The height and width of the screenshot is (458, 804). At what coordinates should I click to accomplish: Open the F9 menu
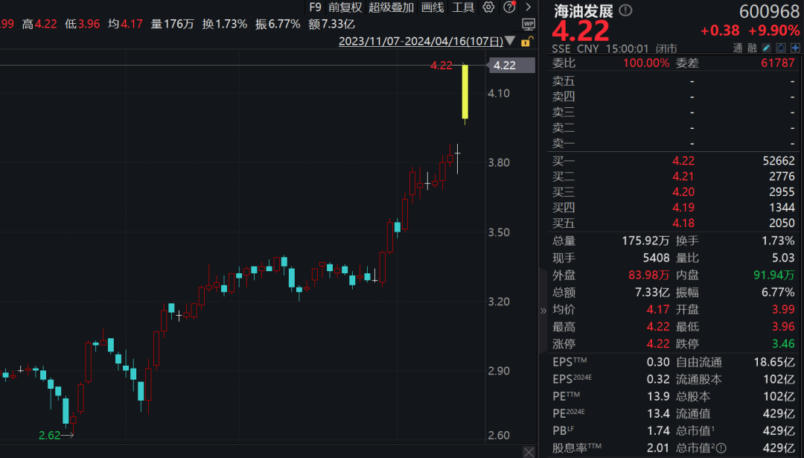point(315,7)
